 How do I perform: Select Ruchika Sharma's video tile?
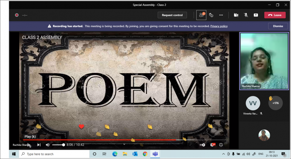[x=264, y=61]
